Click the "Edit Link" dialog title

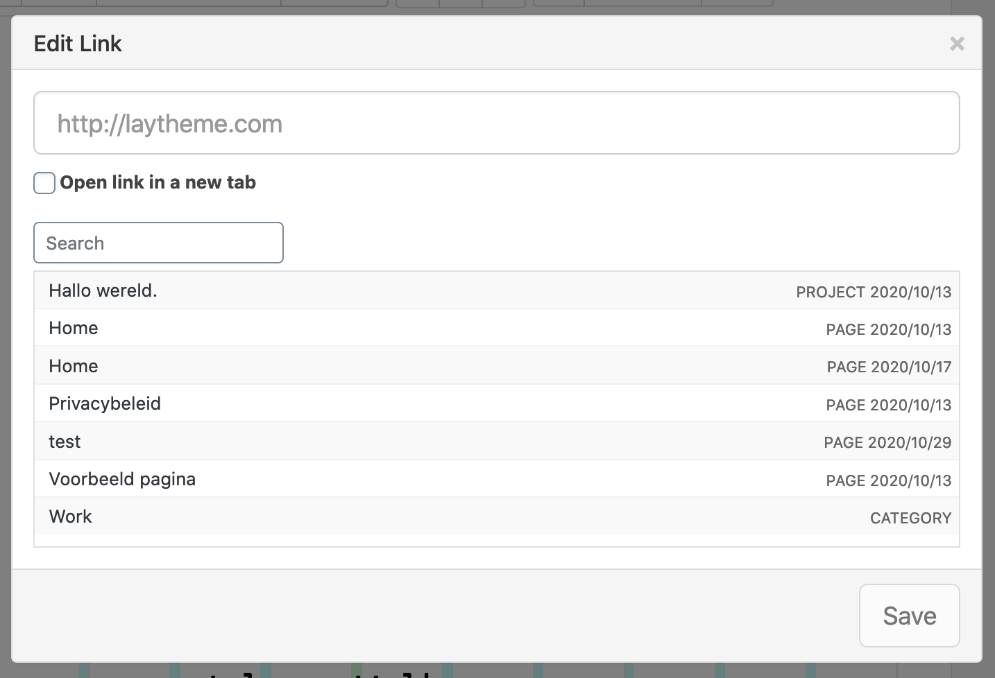(x=78, y=44)
